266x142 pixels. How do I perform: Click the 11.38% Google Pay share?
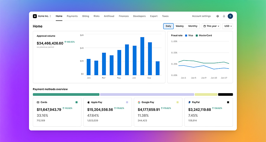143,115
